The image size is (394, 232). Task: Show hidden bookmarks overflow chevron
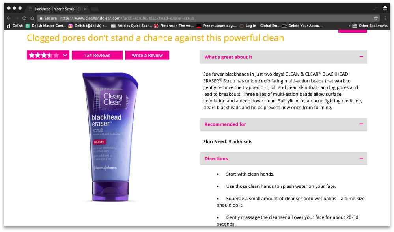coord(349,26)
